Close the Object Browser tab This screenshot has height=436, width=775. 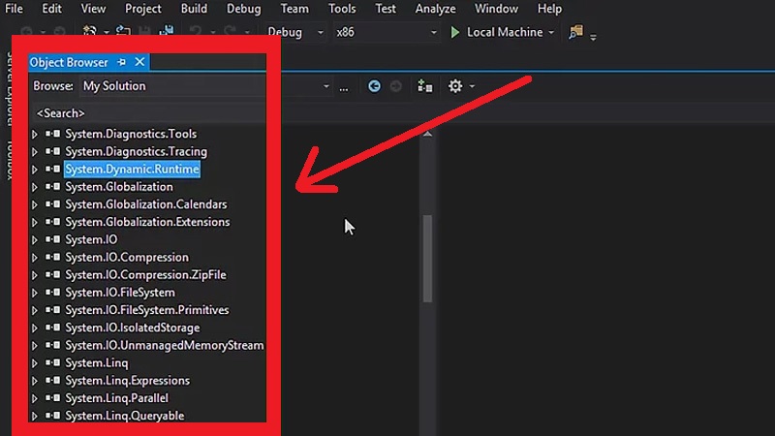pos(139,62)
